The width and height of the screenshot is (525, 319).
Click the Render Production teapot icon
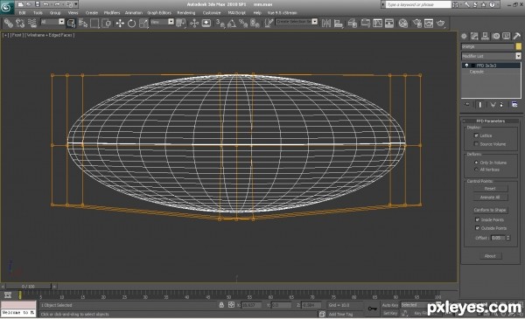(441, 23)
